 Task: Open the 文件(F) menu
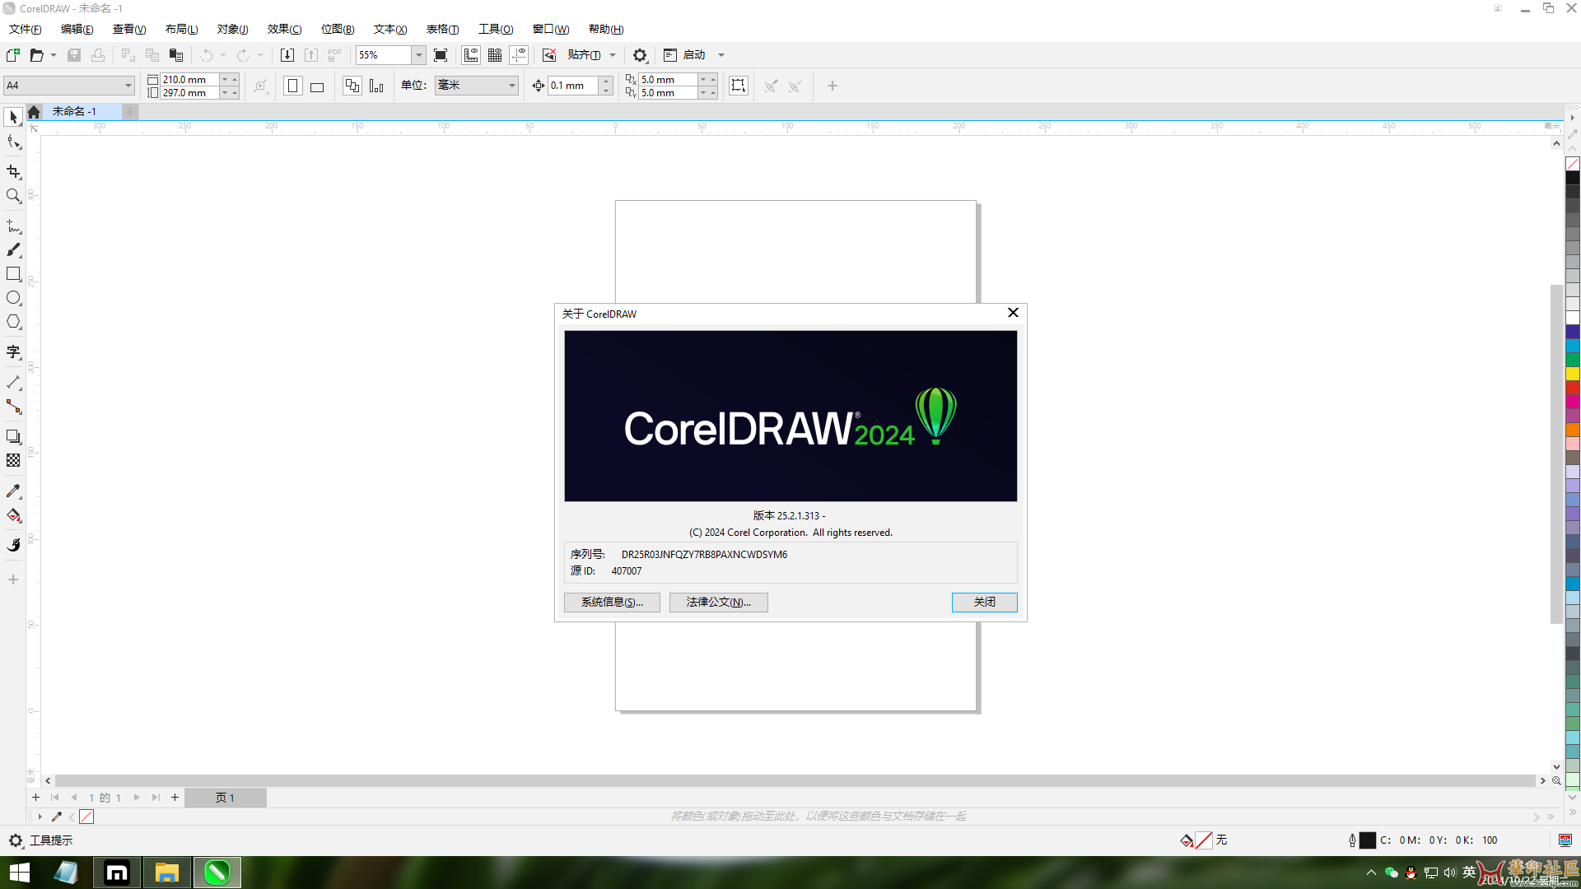point(25,29)
